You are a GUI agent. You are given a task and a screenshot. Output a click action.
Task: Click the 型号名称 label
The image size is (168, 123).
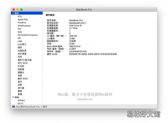[x=52, y=20]
